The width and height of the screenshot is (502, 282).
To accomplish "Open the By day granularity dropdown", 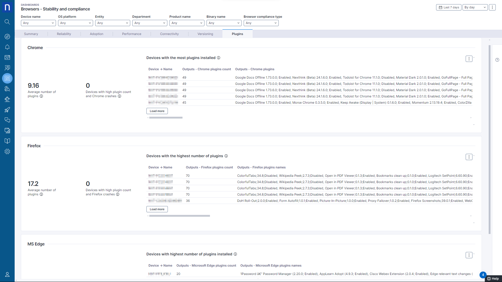I will point(475,7).
